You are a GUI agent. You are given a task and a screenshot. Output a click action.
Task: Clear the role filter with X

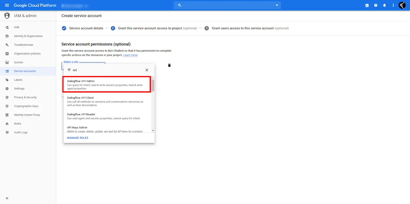point(147,70)
